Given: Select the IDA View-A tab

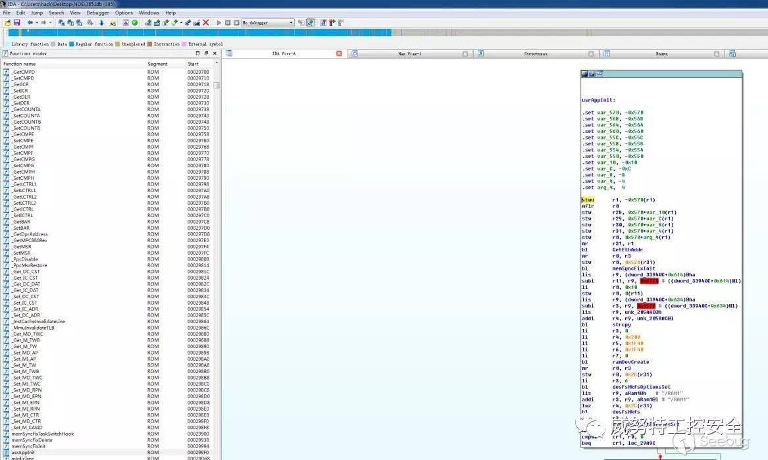Looking at the screenshot, I should [x=284, y=53].
